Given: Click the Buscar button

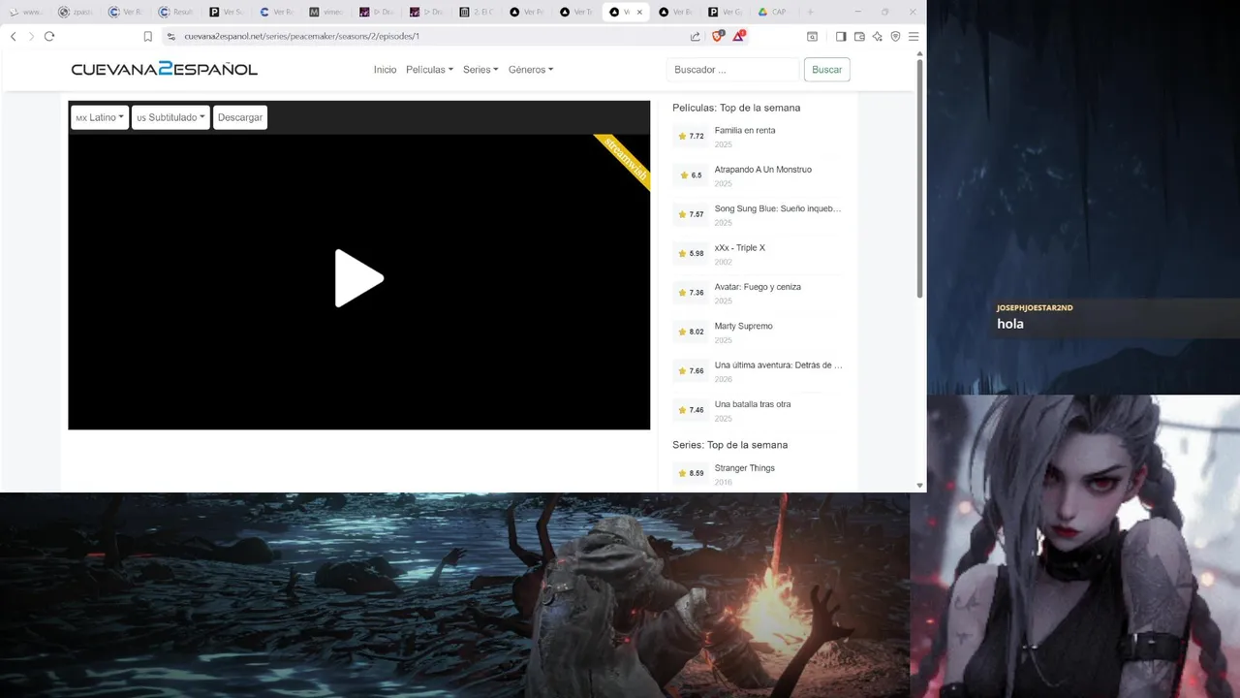Looking at the screenshot, I should coord(826,70).
